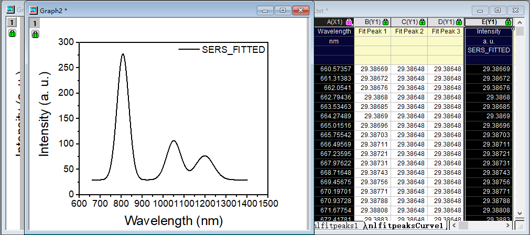
Task: Select layer 1 icon in Graph2 window
Action: [x=34, y=23]
